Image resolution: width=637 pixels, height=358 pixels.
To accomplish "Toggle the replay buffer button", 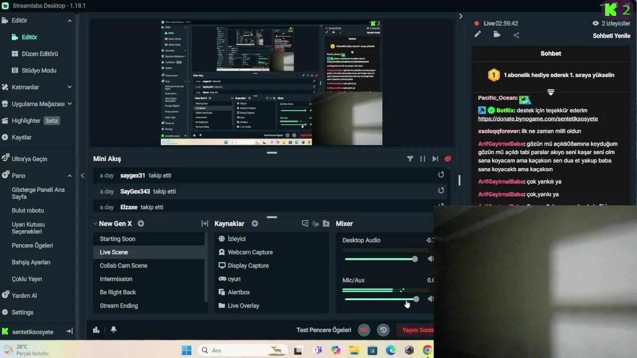I will coord(383,330).
